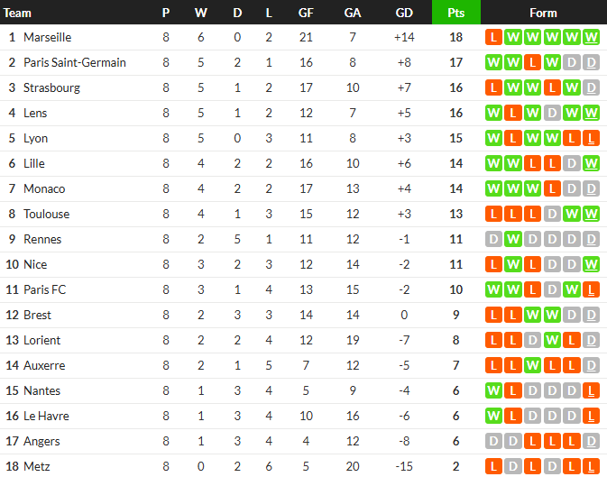Open the Paris Saint-Germain team link
The height and width of the screenshot is (486, 607).
tap(75, 62)
